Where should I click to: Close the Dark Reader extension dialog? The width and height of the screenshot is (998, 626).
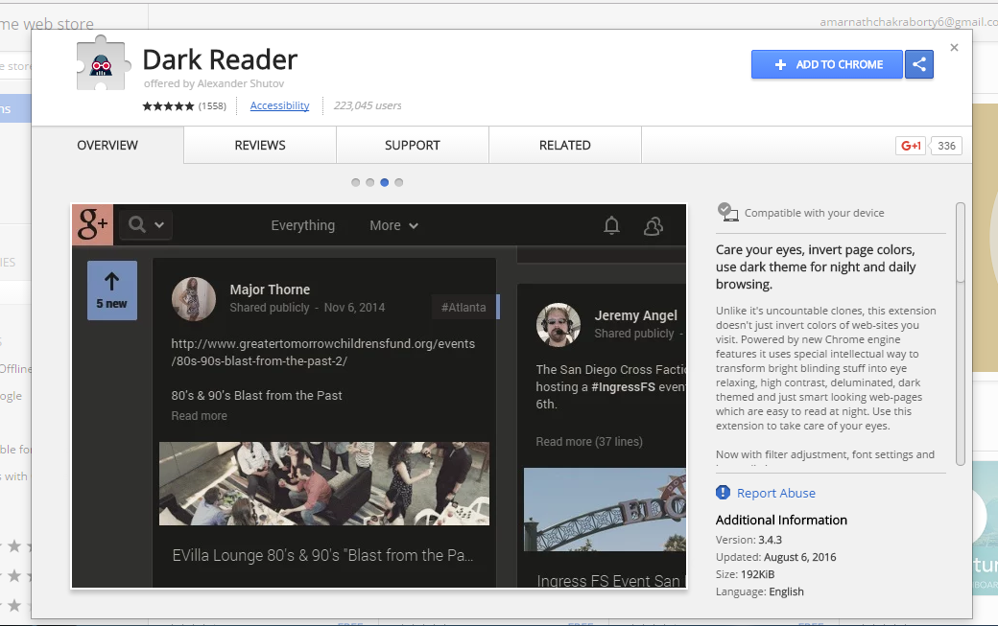pos(954,48)
